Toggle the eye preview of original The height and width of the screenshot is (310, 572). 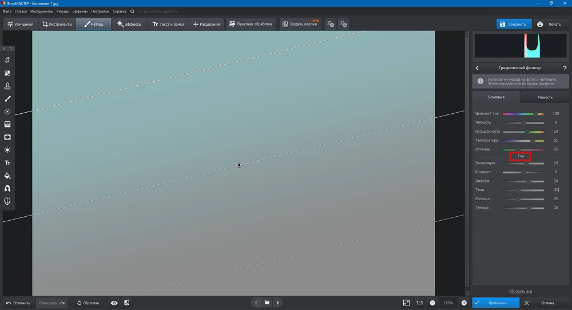(114, 303)
